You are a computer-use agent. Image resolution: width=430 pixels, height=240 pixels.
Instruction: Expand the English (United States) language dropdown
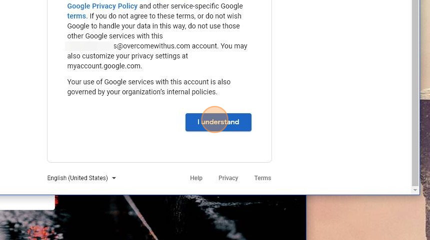[x=81, y=178]
